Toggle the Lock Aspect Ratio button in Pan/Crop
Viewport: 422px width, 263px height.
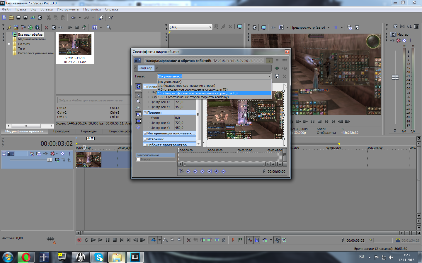coord(138,114)
